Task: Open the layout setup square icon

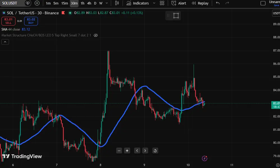Action: click(x=263, y=3)
